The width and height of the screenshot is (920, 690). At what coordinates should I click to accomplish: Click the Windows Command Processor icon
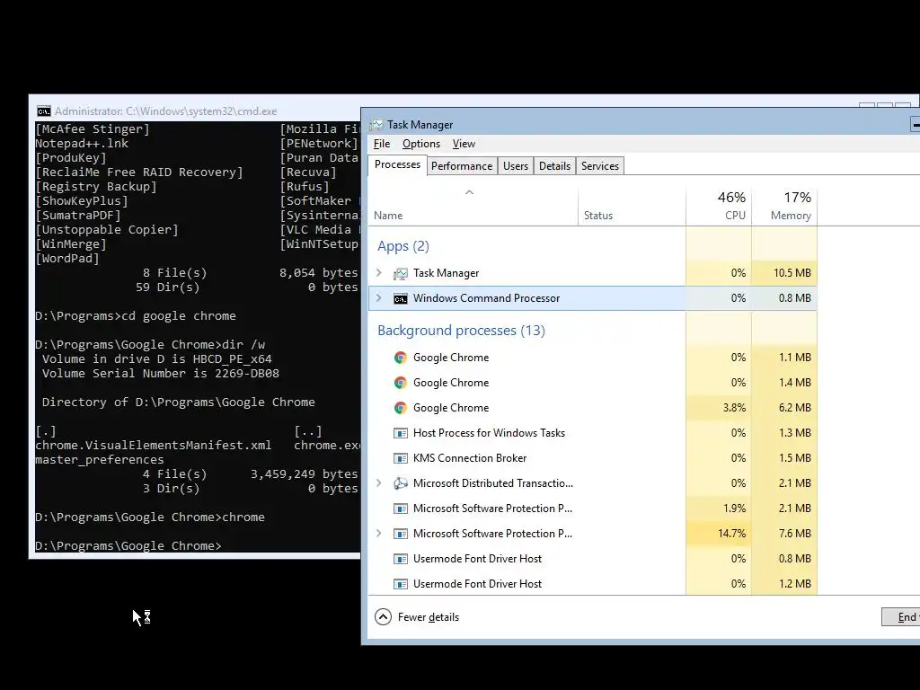tap(400, 298)
